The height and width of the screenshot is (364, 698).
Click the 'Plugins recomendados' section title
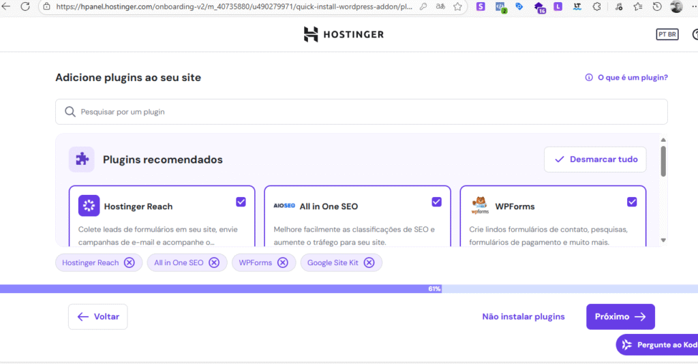click(163, 160)
